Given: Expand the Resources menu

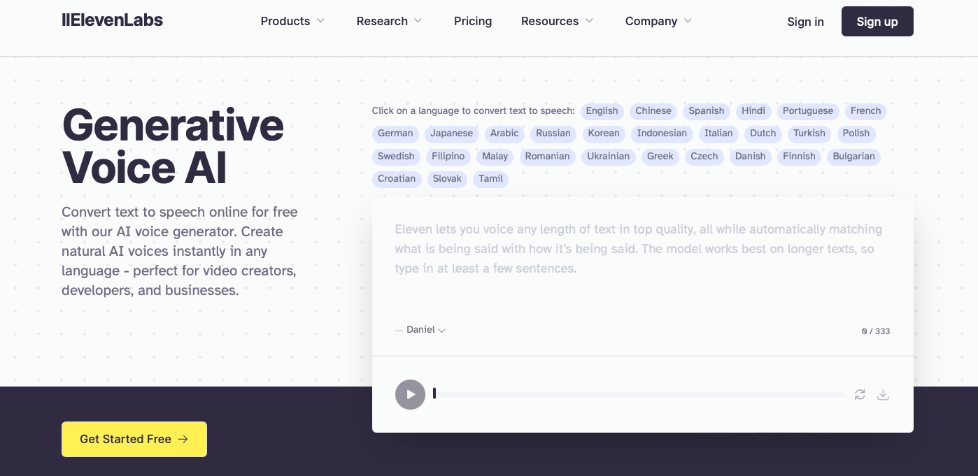Looking at the screenshot, I should pos(557,21).
